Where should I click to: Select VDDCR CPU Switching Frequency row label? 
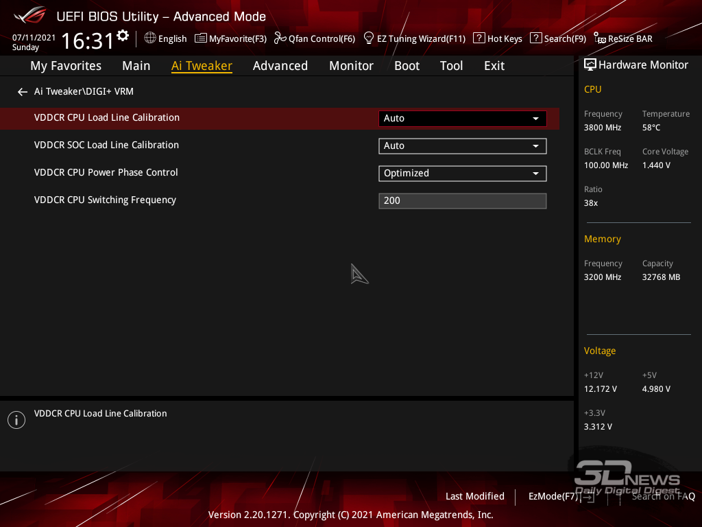tap(105, 200)
